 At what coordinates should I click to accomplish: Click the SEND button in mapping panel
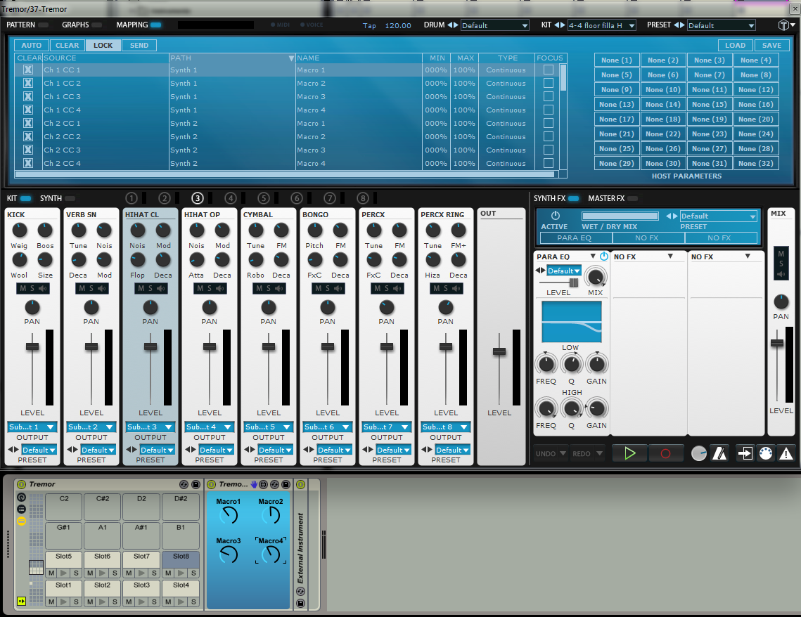[x=139, y=46]
